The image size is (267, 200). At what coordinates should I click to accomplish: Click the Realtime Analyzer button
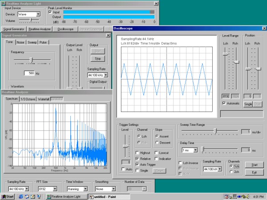click(40, 29)
